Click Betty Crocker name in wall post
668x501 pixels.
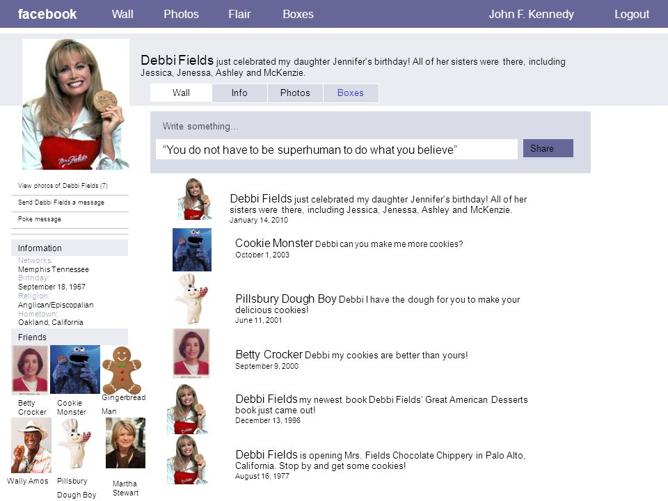pos(269,354)
